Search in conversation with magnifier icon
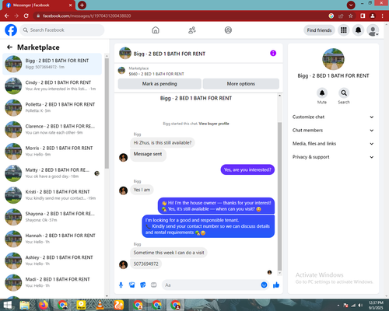The width and height of the screenshot is (389, 311). [344, 93]
